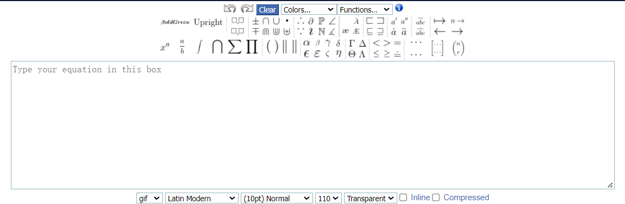Insert the minus-plus symbol

tap(256, 32)
